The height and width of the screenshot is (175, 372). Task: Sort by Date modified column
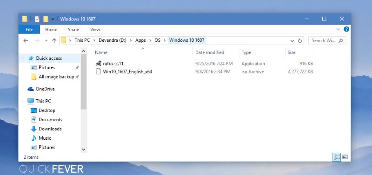[x=210, y=52]
